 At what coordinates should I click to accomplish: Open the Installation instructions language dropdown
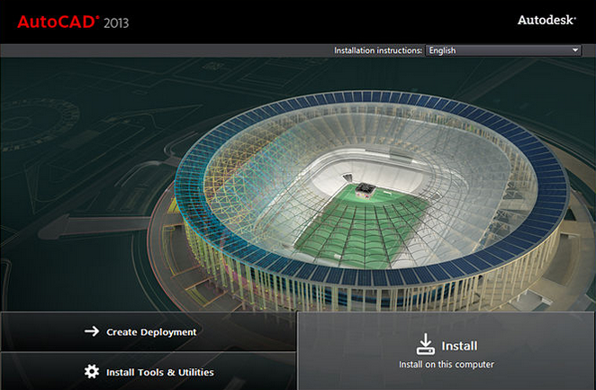pyautogui.click(x=503, y=50)
